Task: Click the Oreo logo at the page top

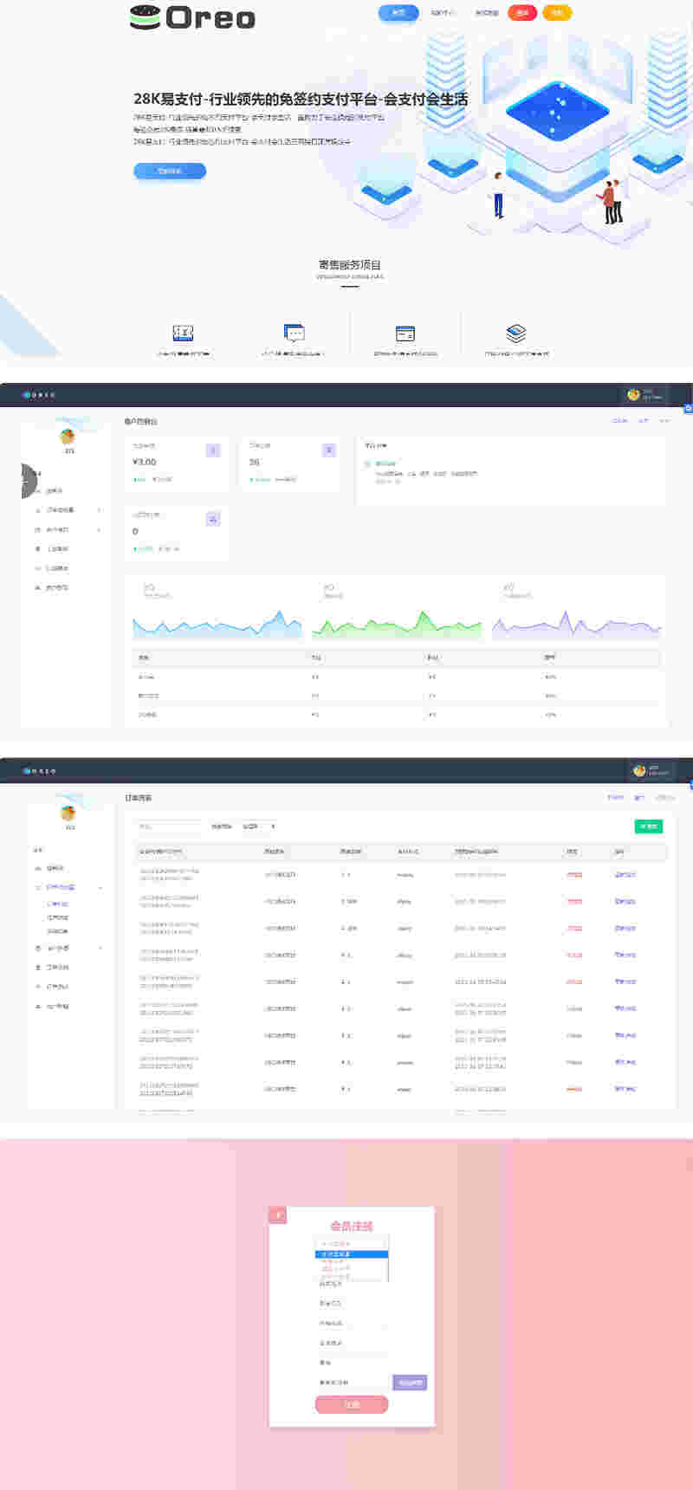Action: 192,17
